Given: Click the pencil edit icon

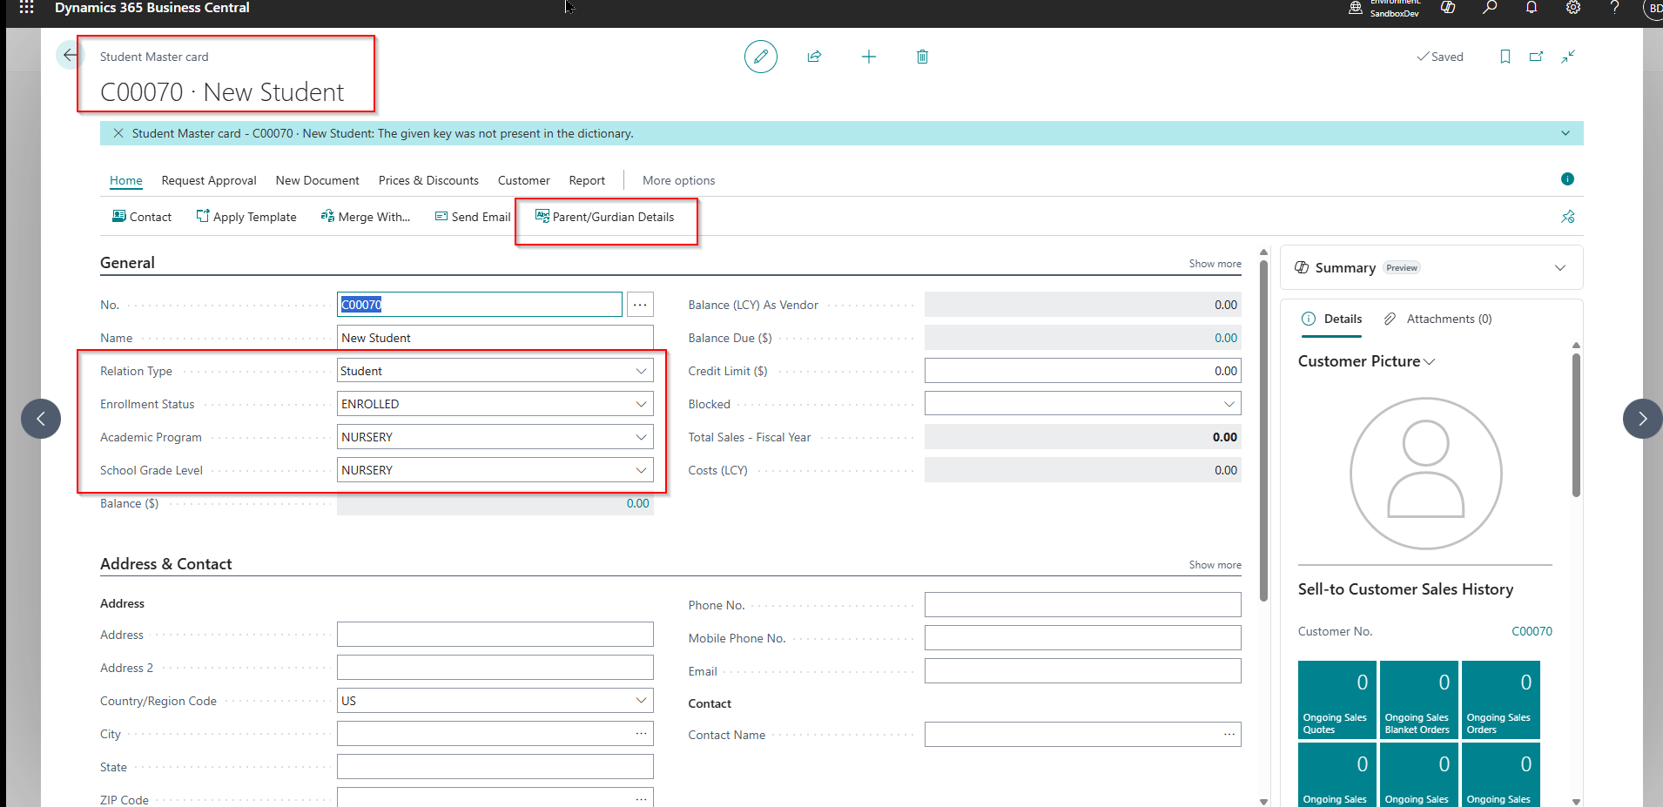Looking at the screenshot, I should pos(760,57).
